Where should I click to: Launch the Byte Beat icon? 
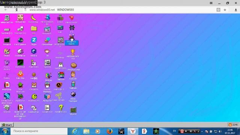click(20, 63)
